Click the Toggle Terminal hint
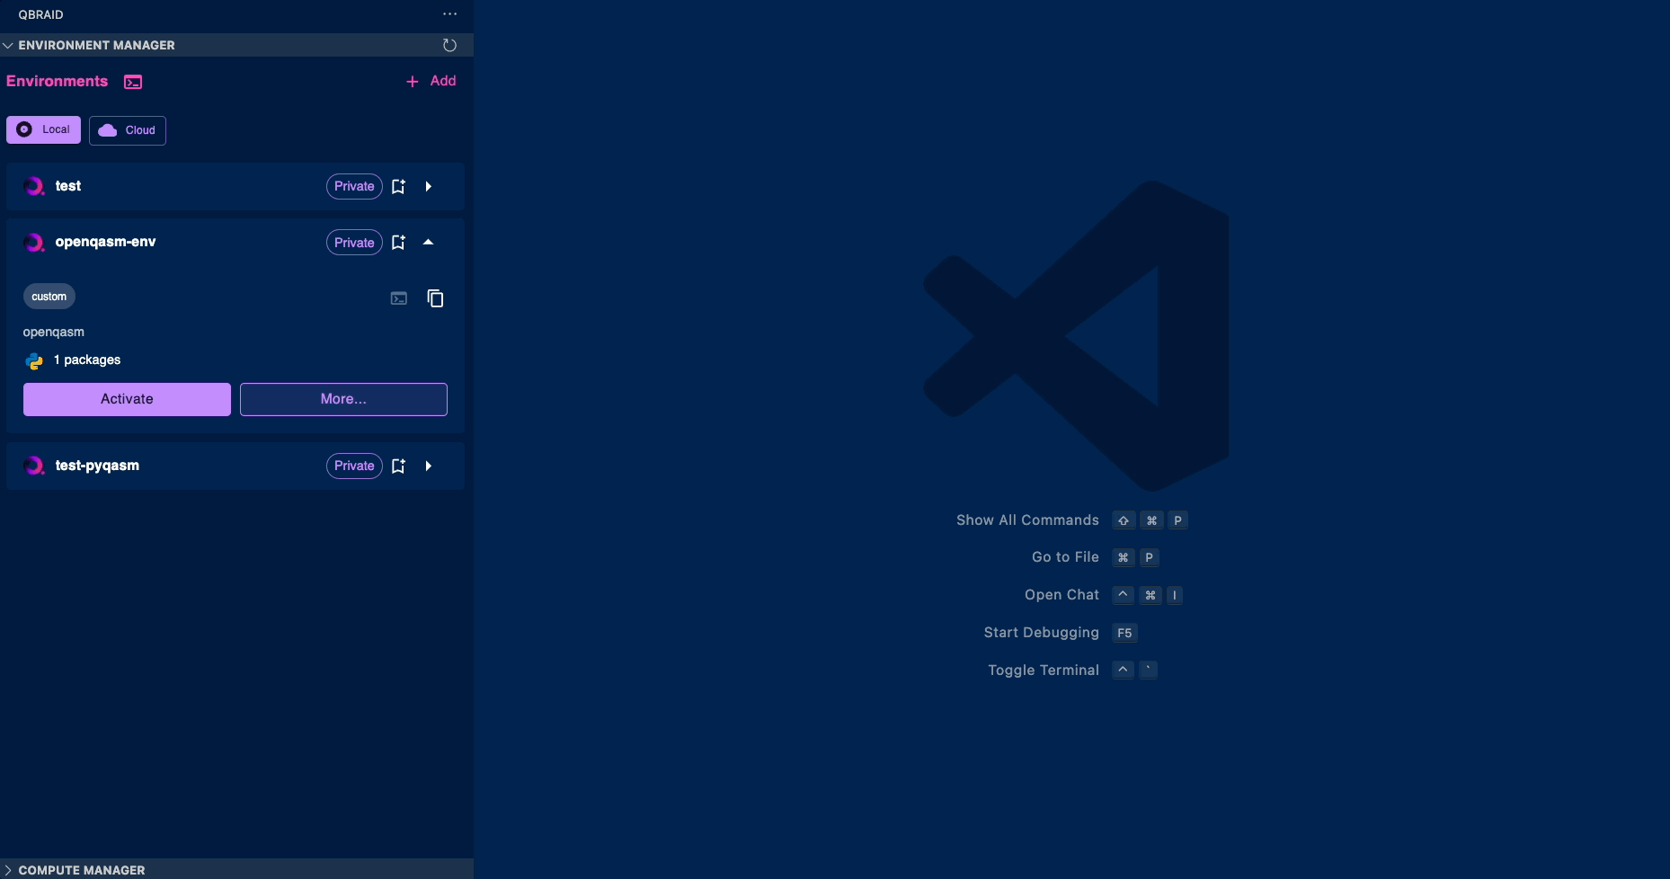This screenshot has width=1670, height=879. click(x=1044, y=670)
